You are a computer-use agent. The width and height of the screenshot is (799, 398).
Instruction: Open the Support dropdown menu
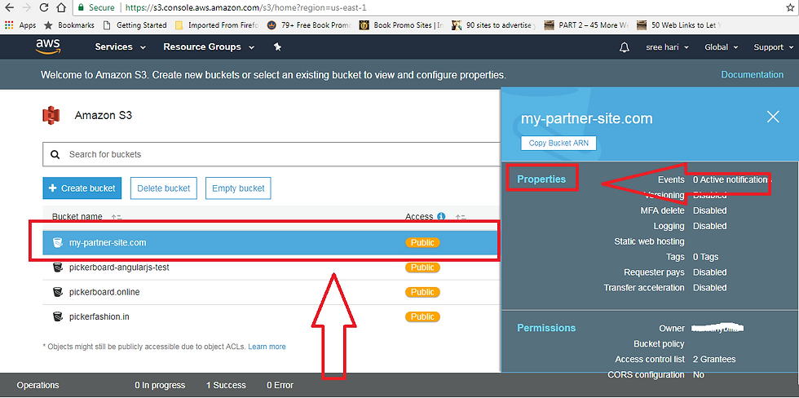click(x=773, y=47)
